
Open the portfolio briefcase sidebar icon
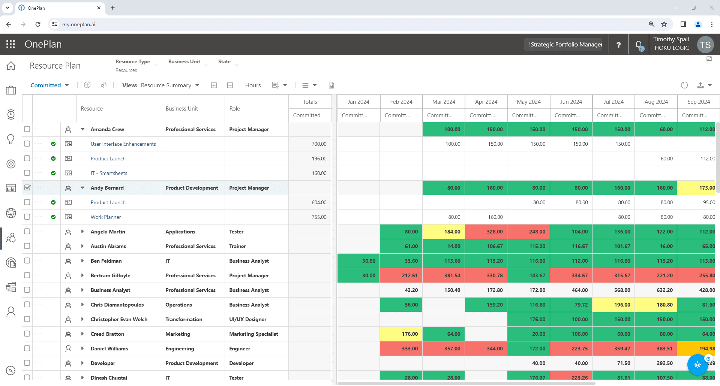click(x=11, y=90)
